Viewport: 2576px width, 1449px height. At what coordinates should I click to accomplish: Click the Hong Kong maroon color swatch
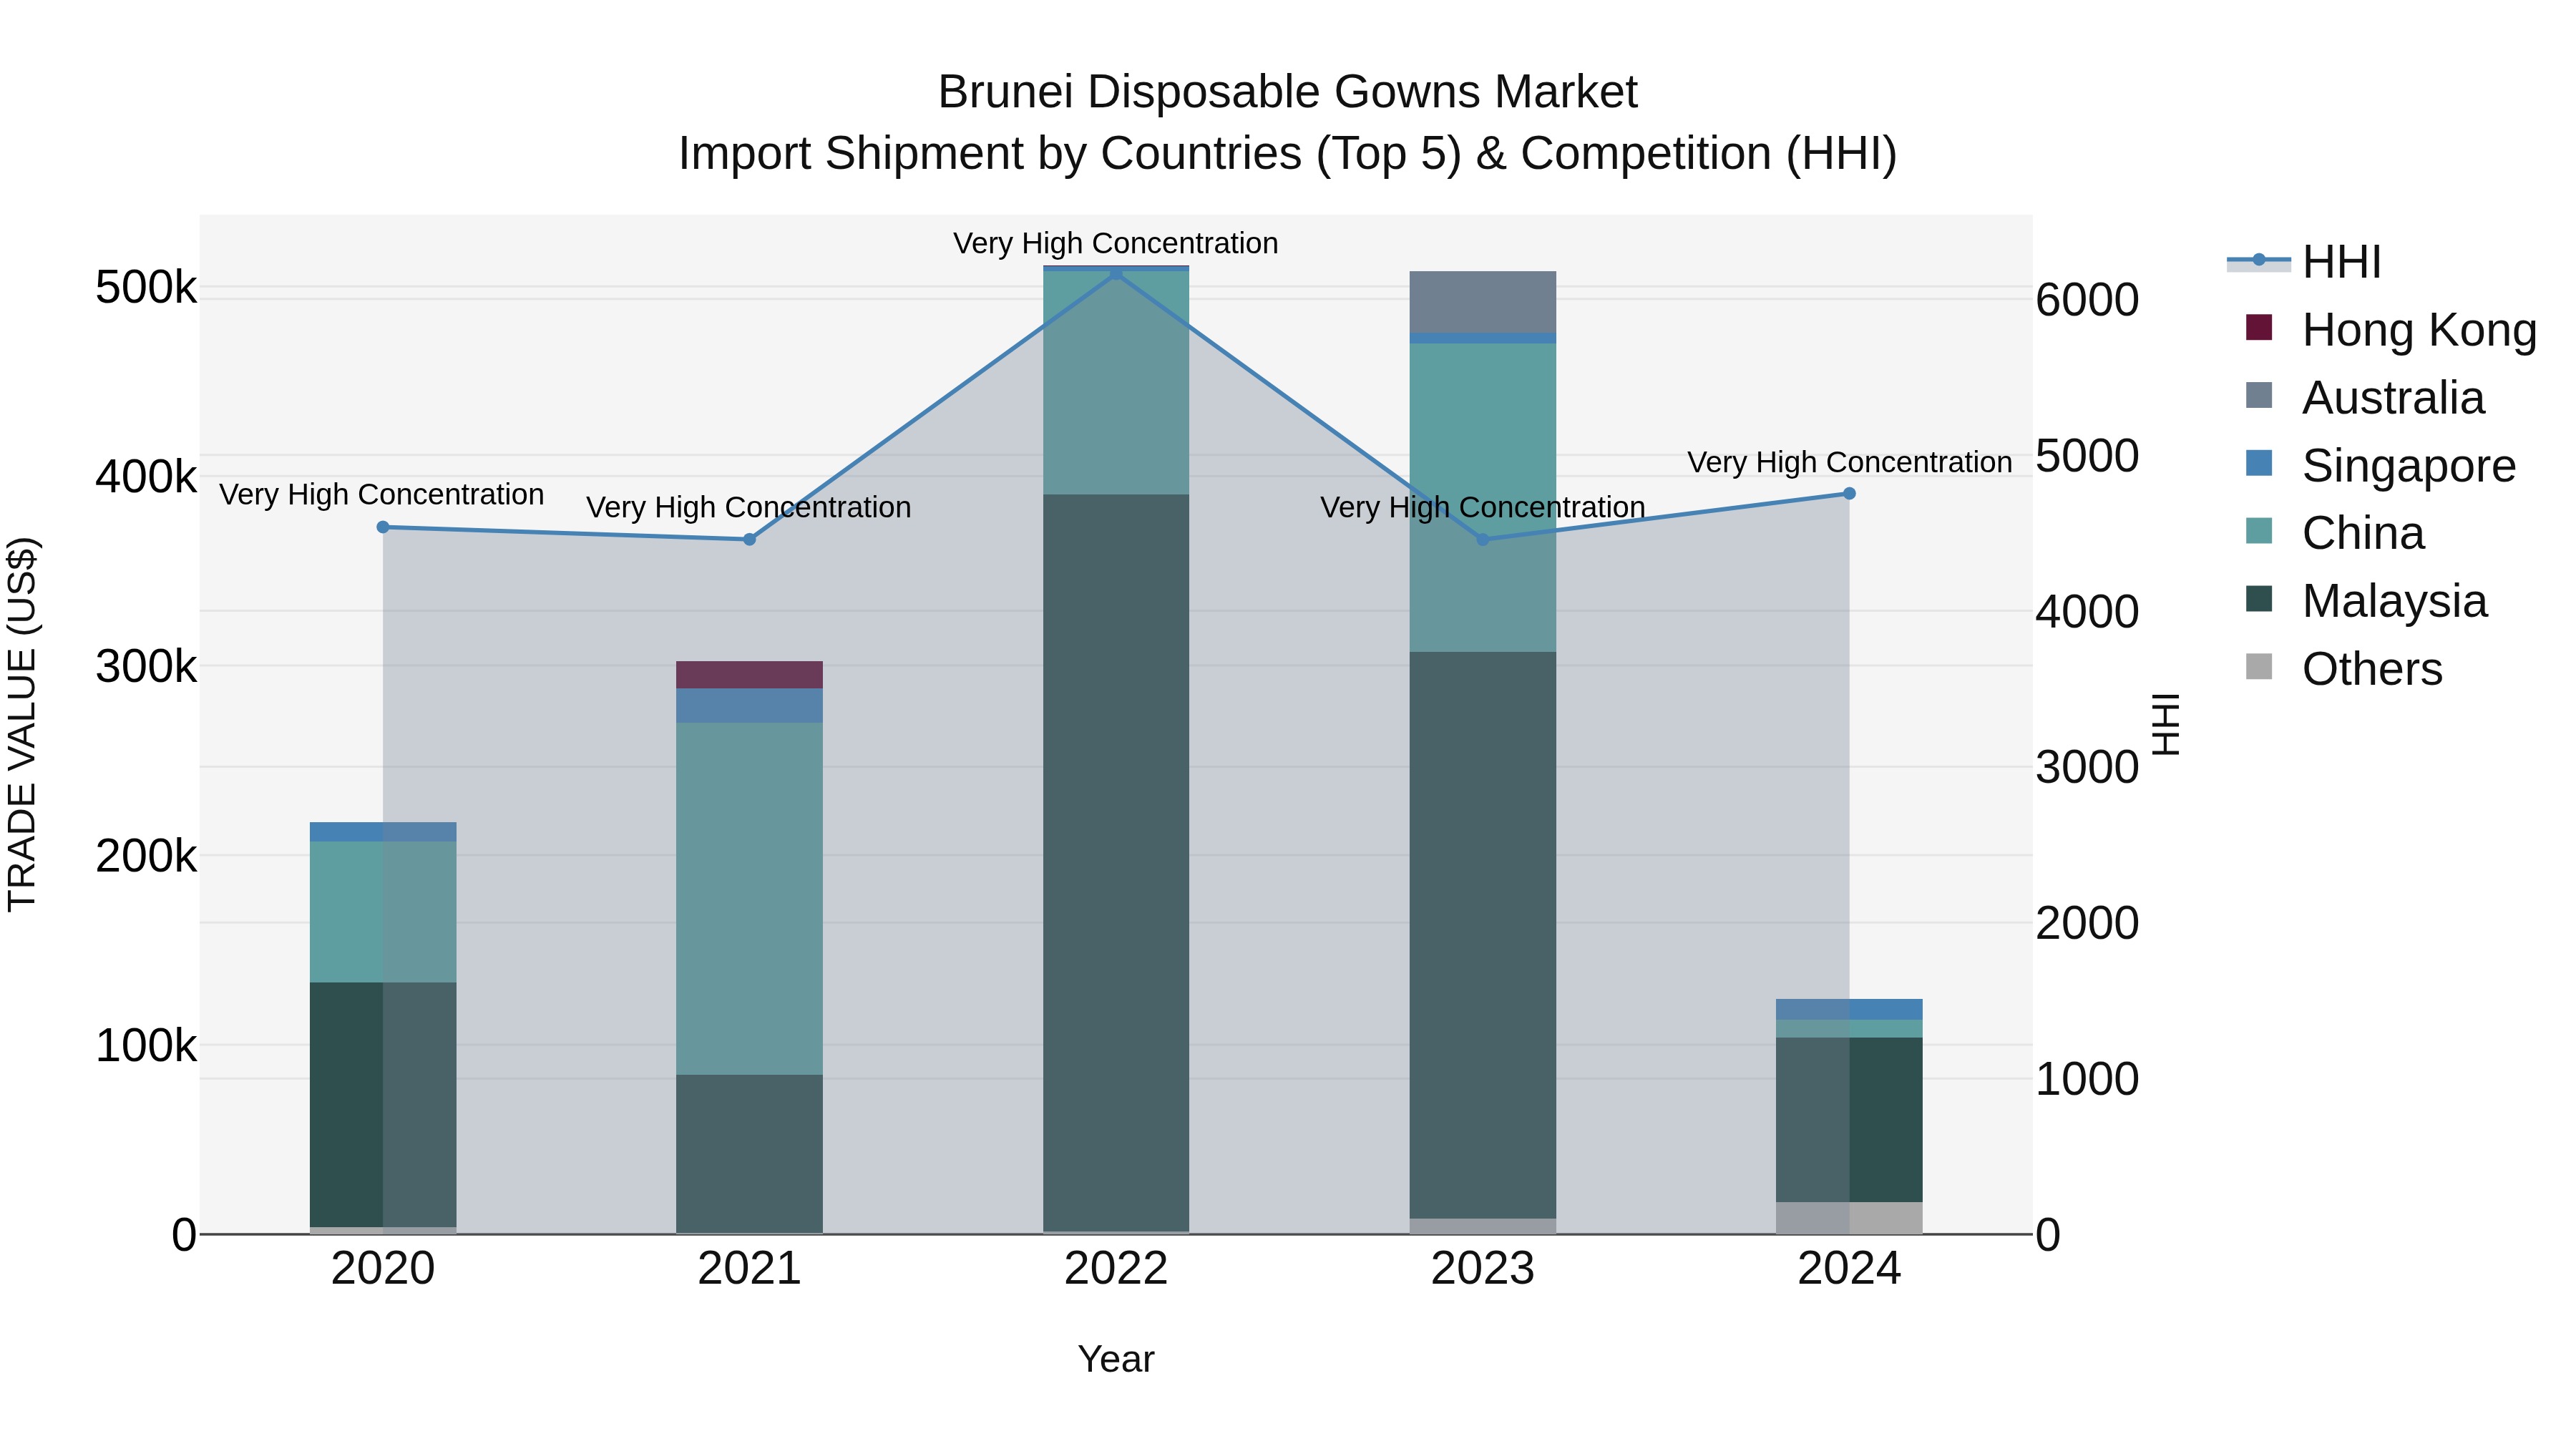click(2259, 328)
